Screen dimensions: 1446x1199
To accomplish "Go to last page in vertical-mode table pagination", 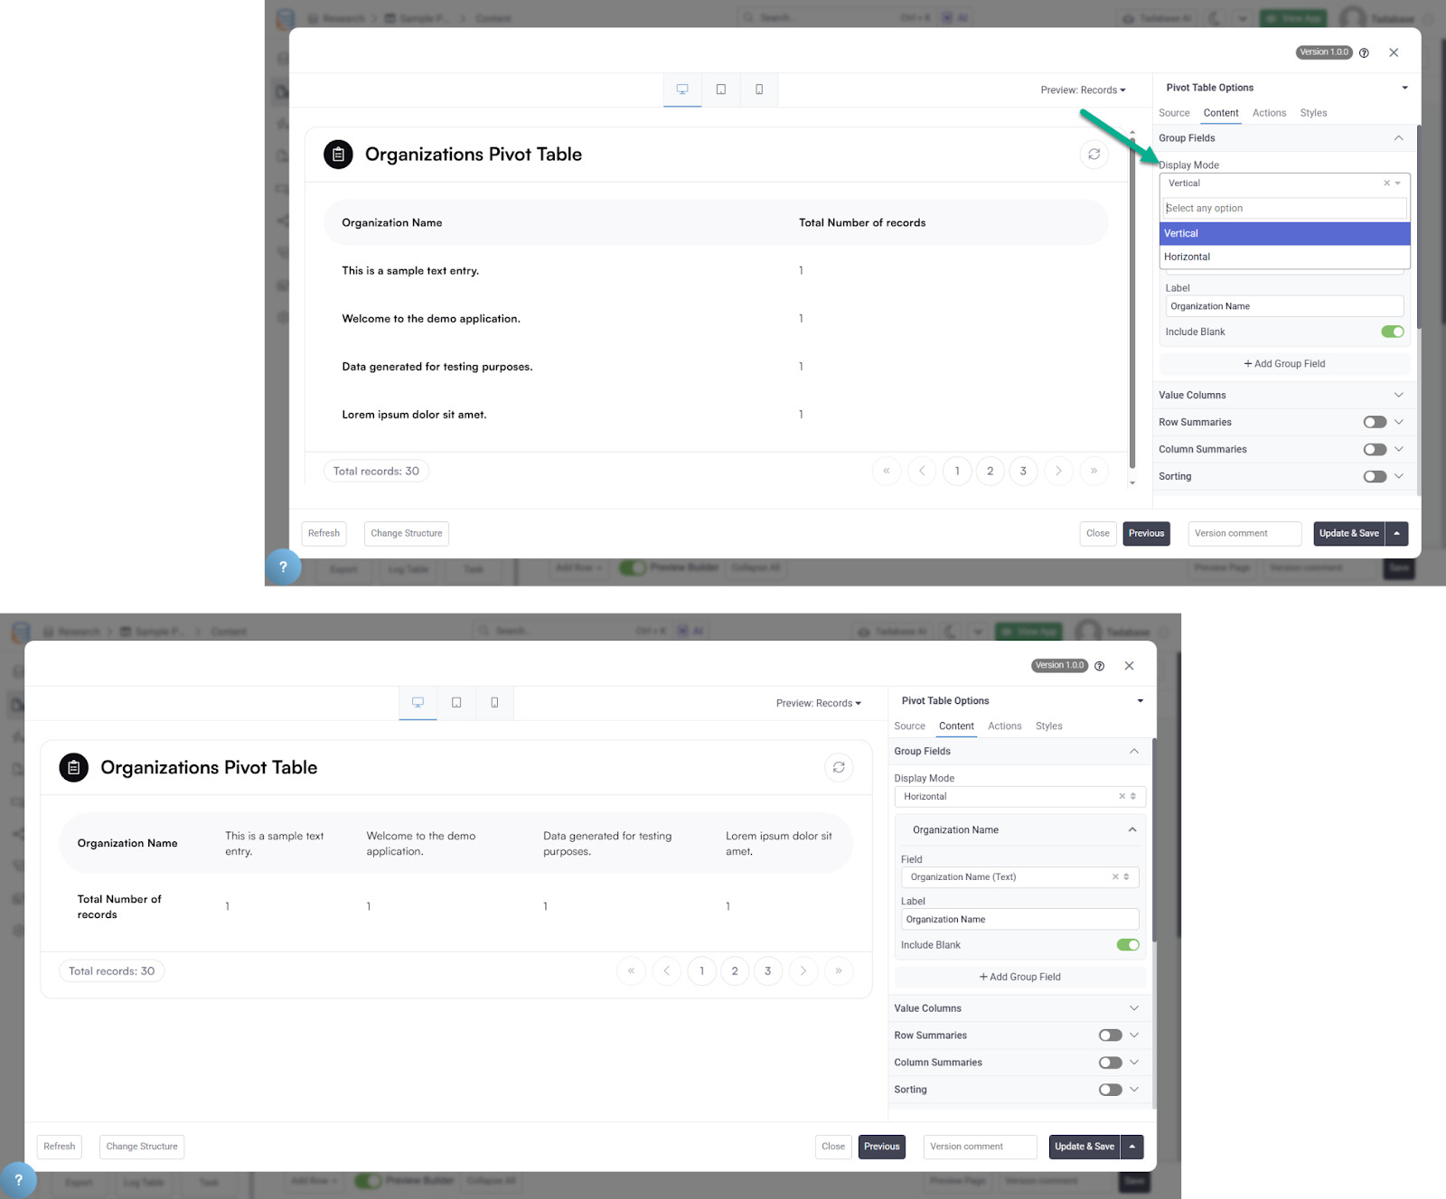I will pos(1094,471).
